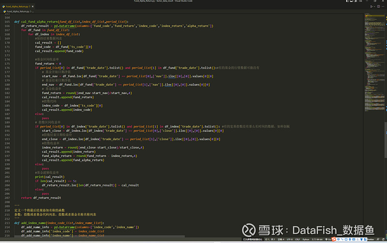Screen dimensions: 387x243
Task: Click the cal_fund_alpha_return function name
Action: pos(39,22)
